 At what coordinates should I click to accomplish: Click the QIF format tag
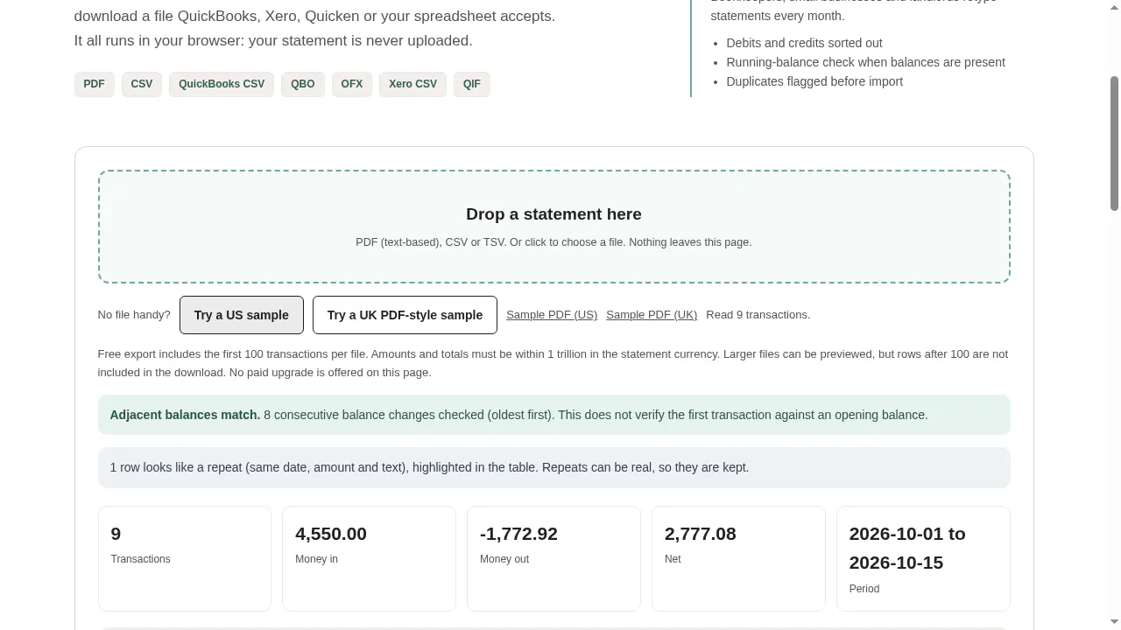click(472, 84)
